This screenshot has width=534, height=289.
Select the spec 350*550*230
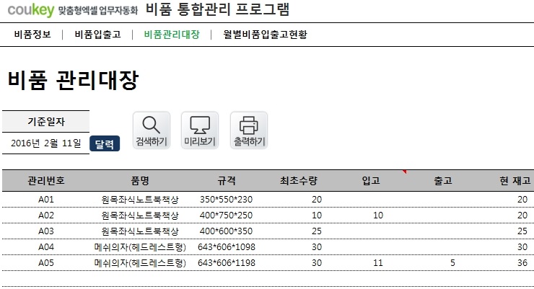pos(226,200)
